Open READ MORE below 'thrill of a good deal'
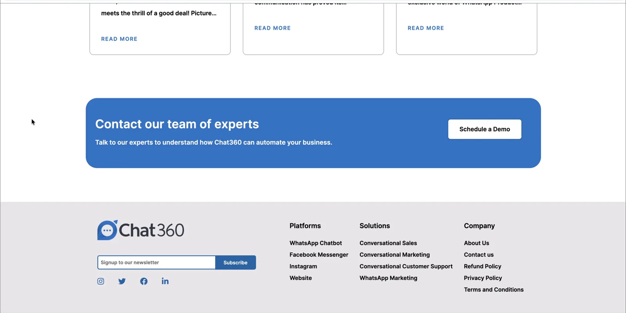Screen dimensions: 626x313 click(119, 39)
